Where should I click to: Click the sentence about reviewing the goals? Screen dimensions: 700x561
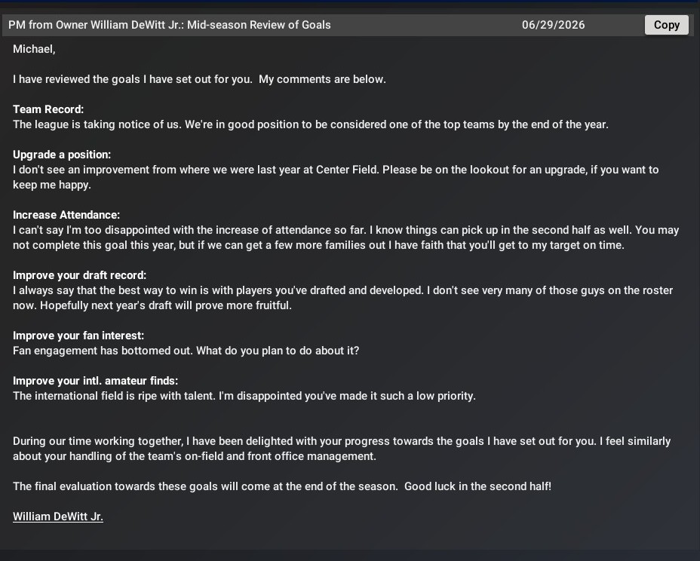tap(199, 79)
